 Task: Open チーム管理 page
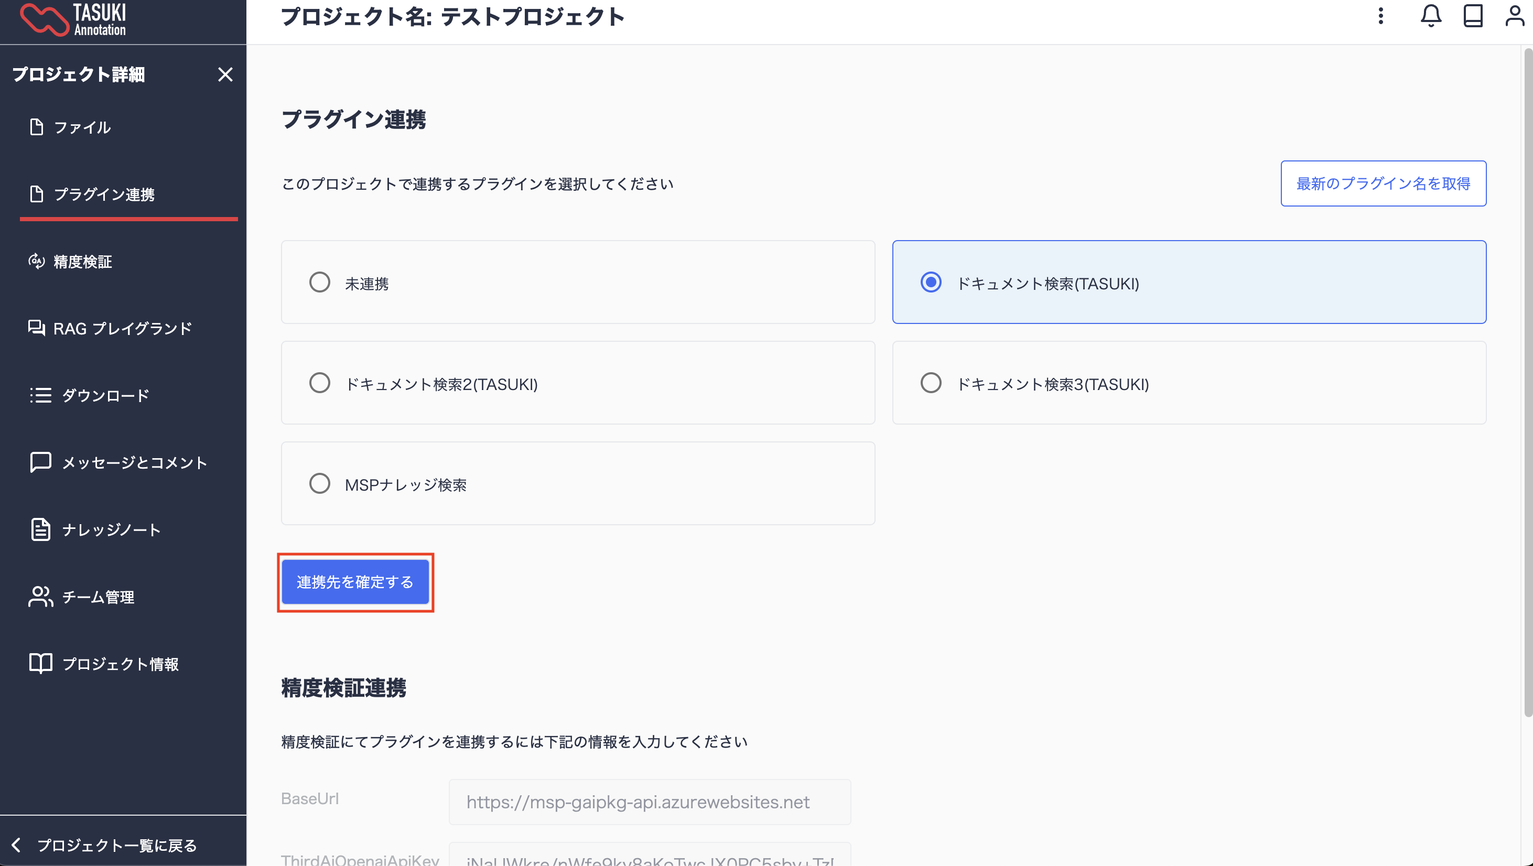[x=98, y=597]
